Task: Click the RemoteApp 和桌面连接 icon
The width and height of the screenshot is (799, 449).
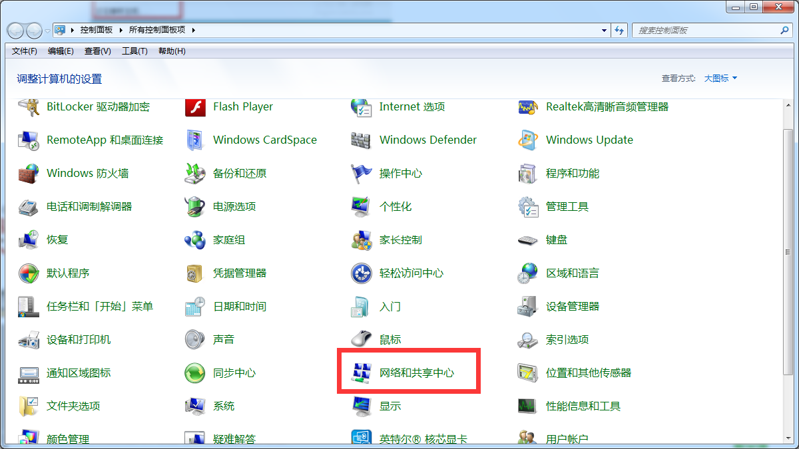Action: pyautogui.click(x=28, y=140)
